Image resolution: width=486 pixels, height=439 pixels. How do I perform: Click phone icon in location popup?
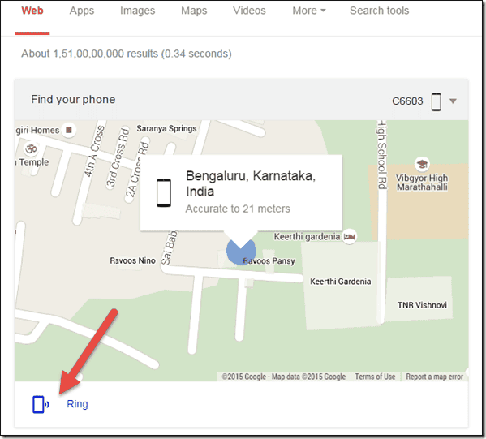tap(164, 192)
